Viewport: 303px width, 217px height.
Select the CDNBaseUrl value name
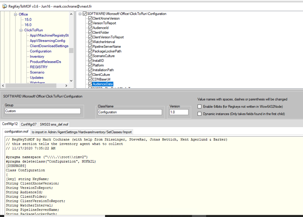[101, 79]
